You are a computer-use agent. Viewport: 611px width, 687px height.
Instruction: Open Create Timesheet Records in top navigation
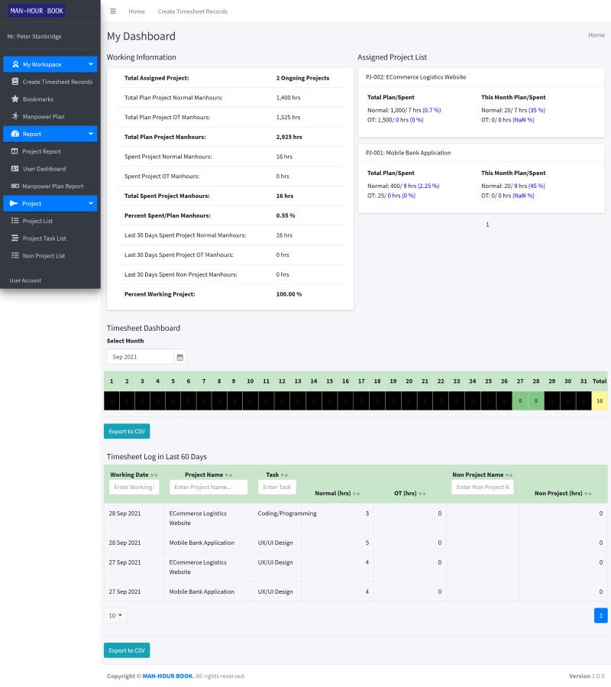point(192,11)
